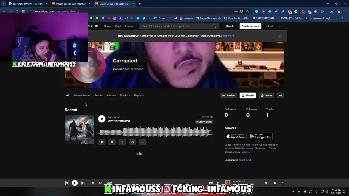Open the taskbar volume icon
This screenshot has height=196, width=349.
tap(327, 192)
